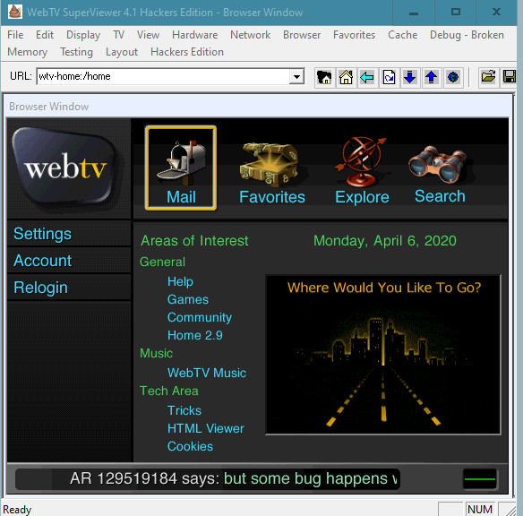
Task: Click the Music section heading
Action: pos(156,353)
